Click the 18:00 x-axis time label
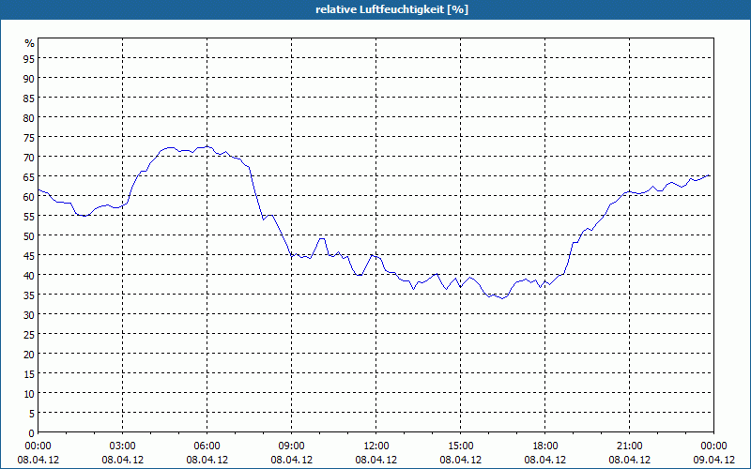 tap(545, 446)
